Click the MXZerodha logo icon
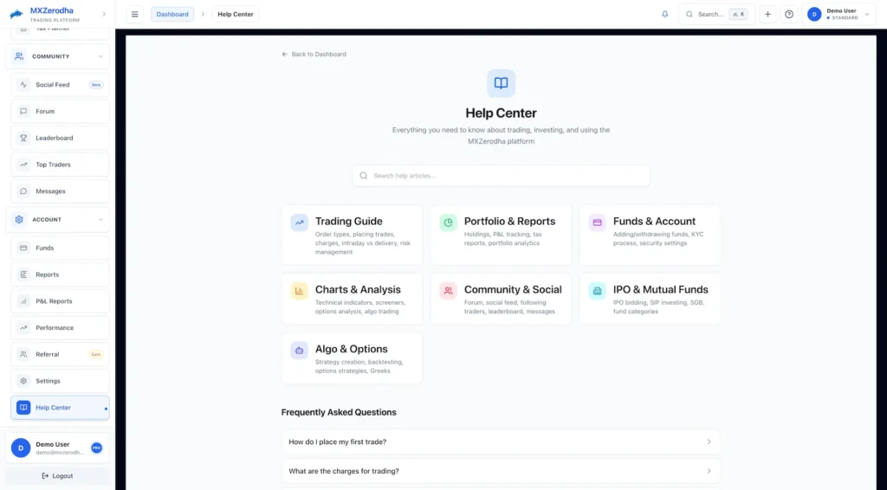 pos(16,14)
